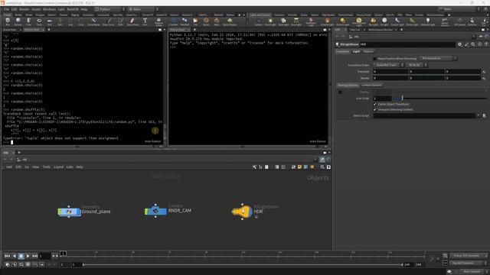The image size is (490, 275).
Task: Open the network editor path dropdown
Action: click(x=315, y=160)
